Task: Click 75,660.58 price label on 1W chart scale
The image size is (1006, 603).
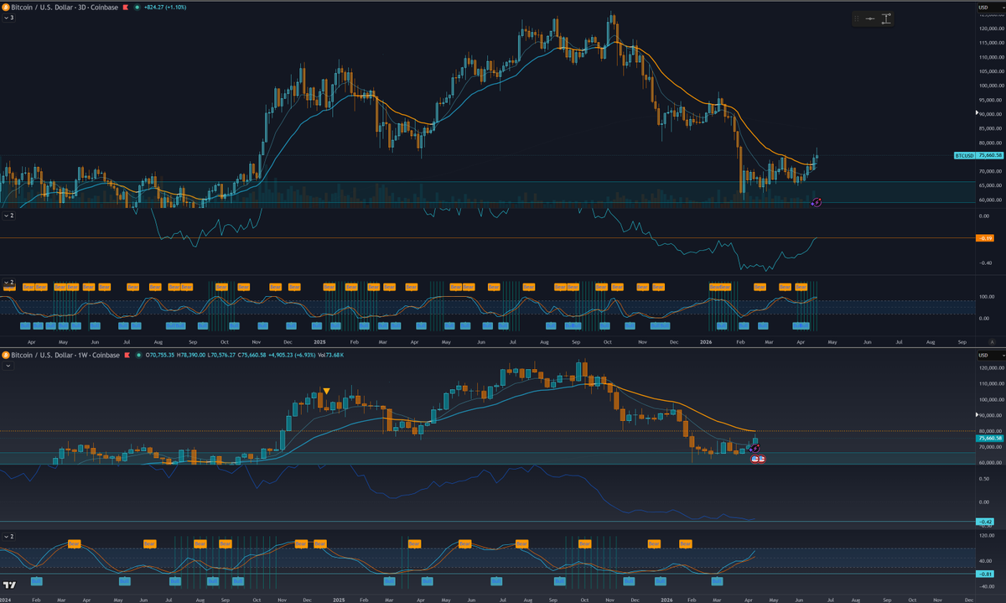Action: coord(990,438)
